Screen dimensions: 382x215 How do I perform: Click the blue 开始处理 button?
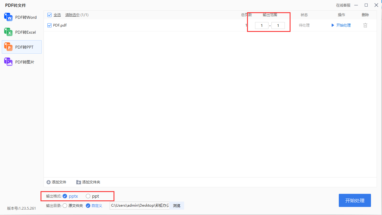coord(355,200)
